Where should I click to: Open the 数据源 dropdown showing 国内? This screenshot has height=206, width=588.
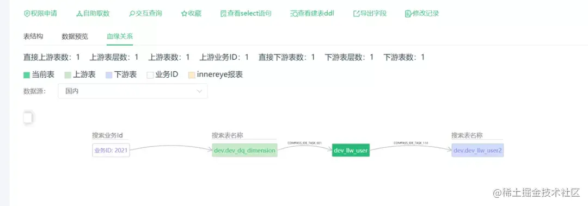pyautogui.click(x=133, y=91)
